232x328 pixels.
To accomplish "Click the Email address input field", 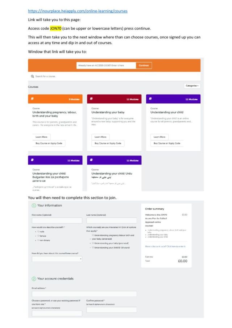I will (84, 294).
